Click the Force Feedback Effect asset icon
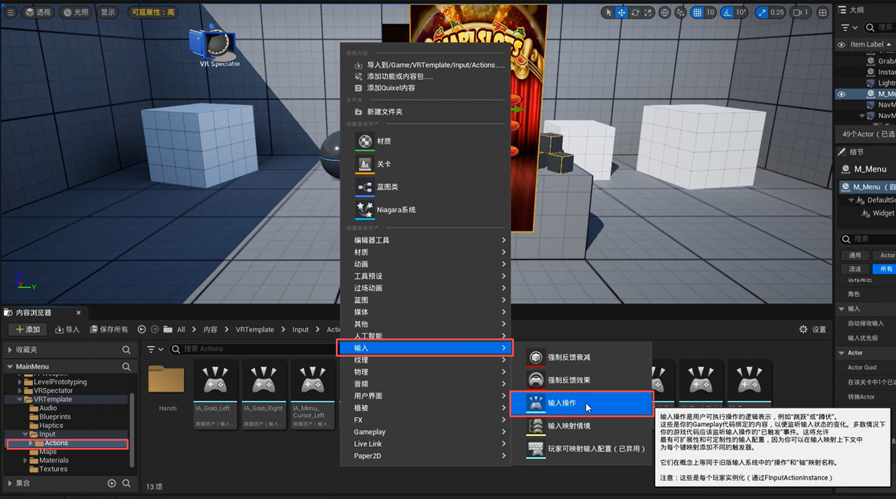Image resolution: width=896 pixels, height=499 pixels. [x=536, y=380]
